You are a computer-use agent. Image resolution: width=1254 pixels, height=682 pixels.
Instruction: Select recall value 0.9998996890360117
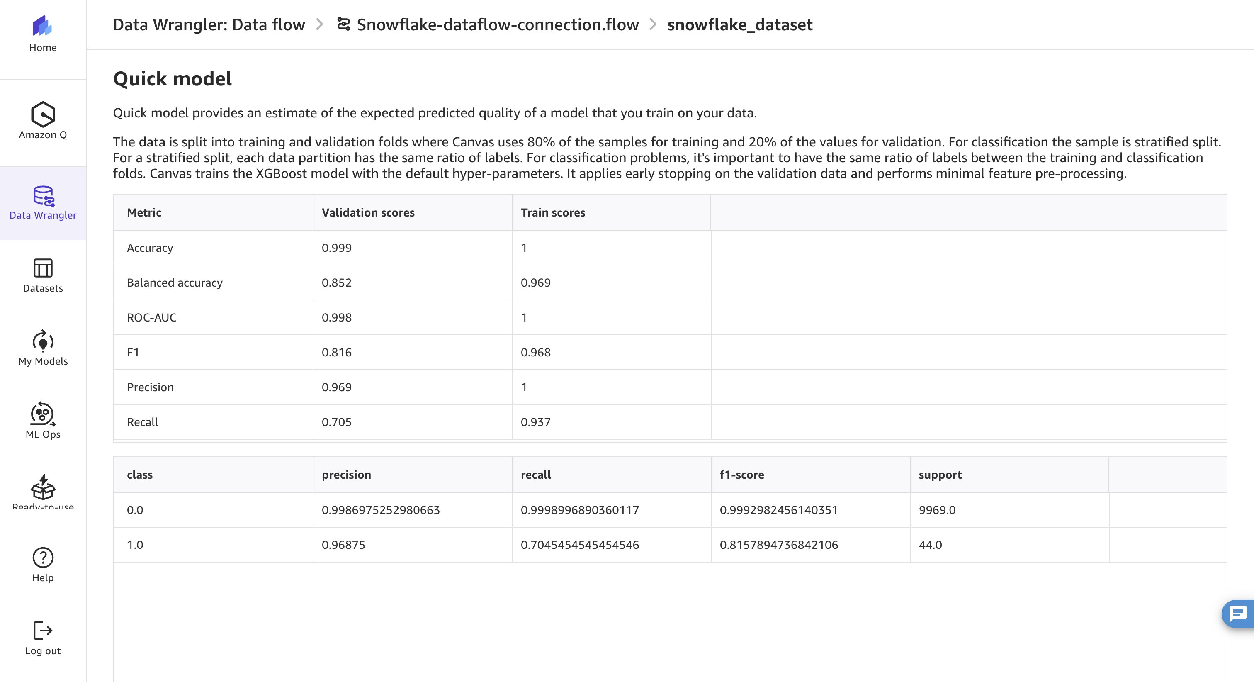point(580,510)
